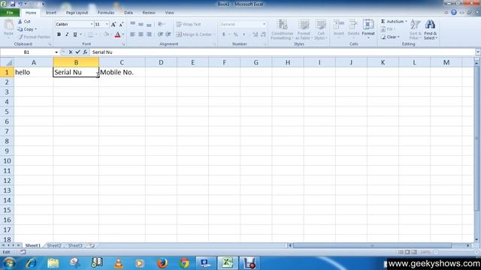The width and height of the screenshot is (481, 270).
Task: Click cell C1 containing Mobile No.
Action: coord(122,72)
